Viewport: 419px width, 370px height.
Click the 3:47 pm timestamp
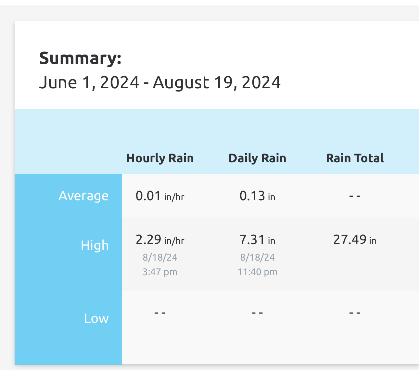pos(160,272)
